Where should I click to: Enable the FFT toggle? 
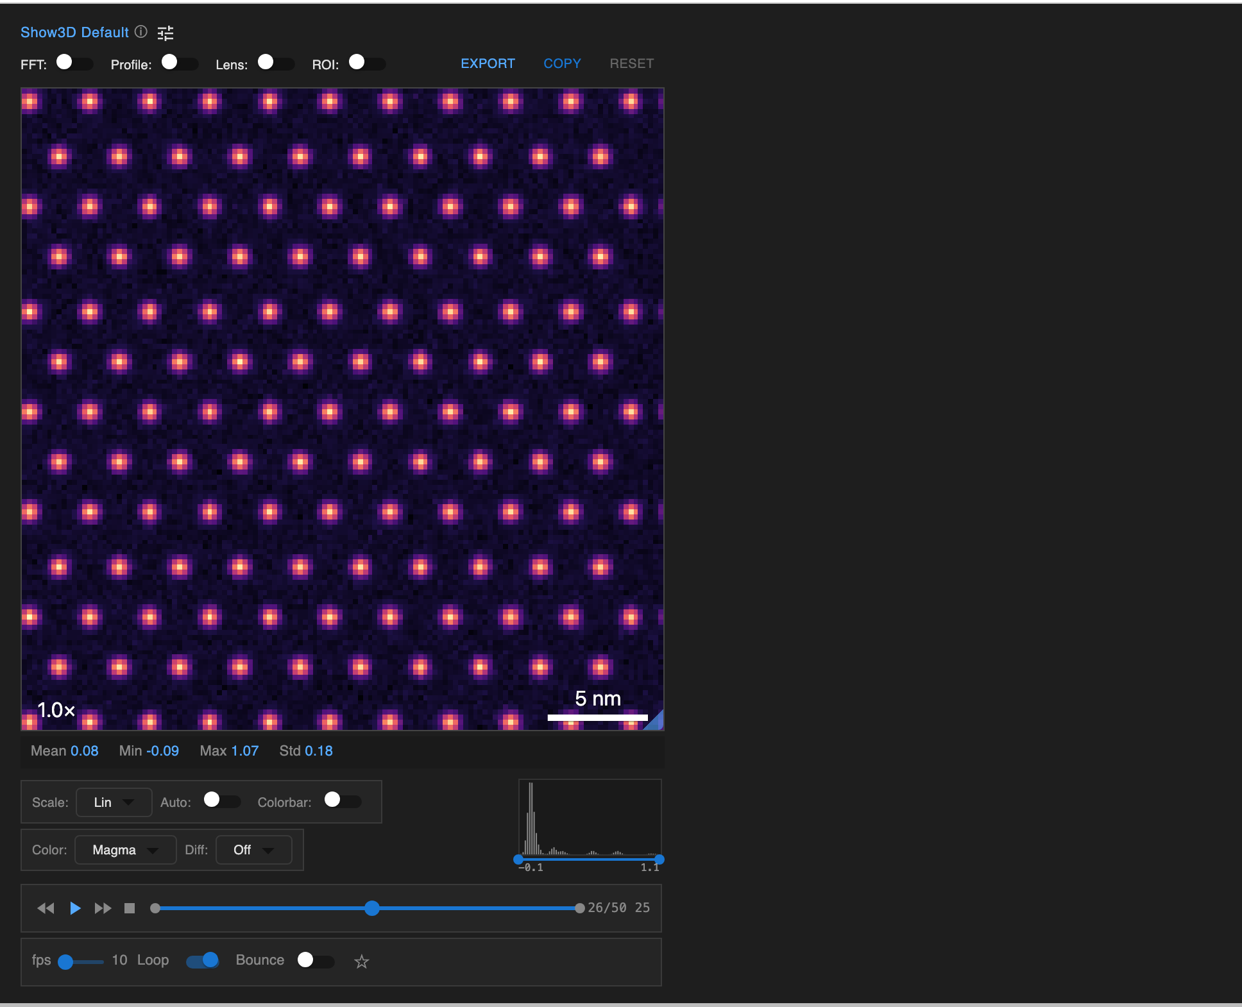tap(74, 63)
